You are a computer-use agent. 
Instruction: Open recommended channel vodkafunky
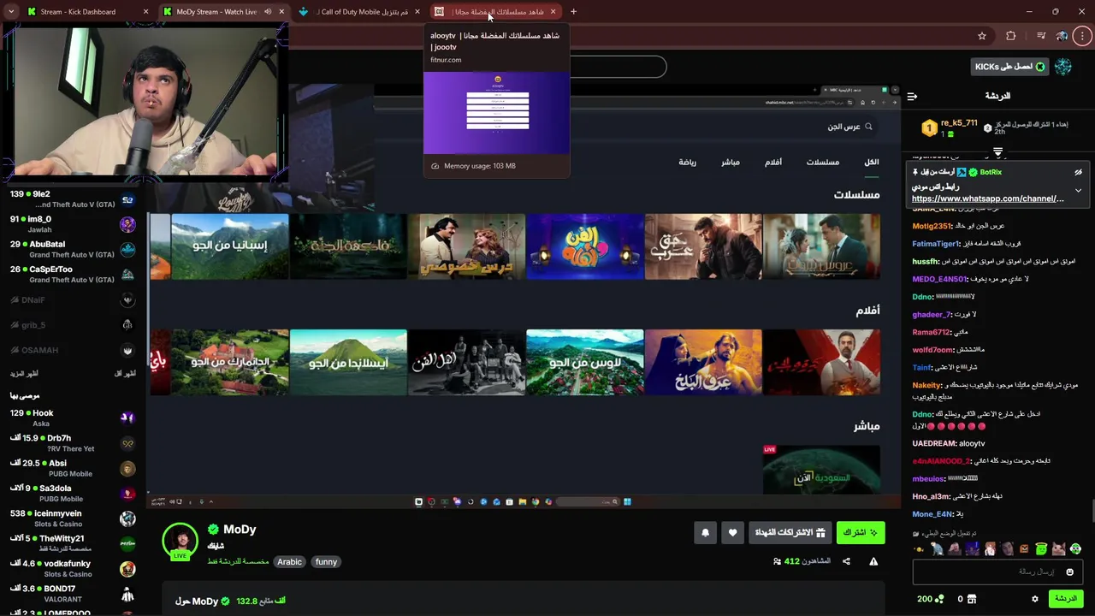pyautogui.click(x=73, y=569)
